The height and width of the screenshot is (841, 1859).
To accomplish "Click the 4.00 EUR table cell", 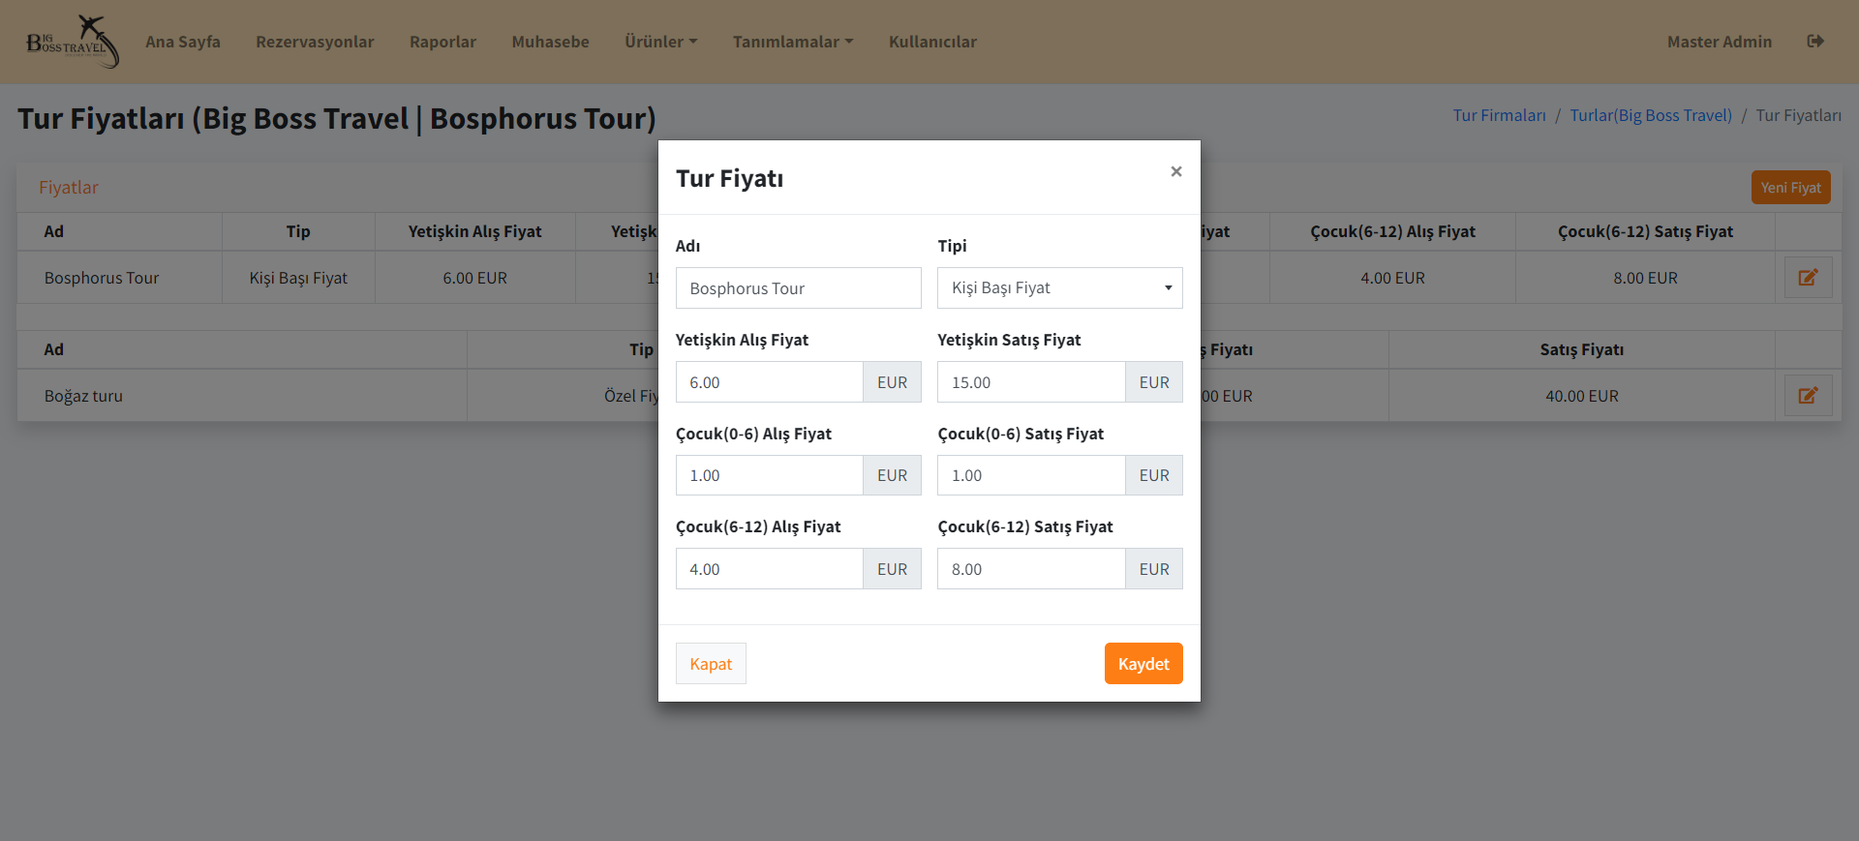I will tap(1392, 278).
